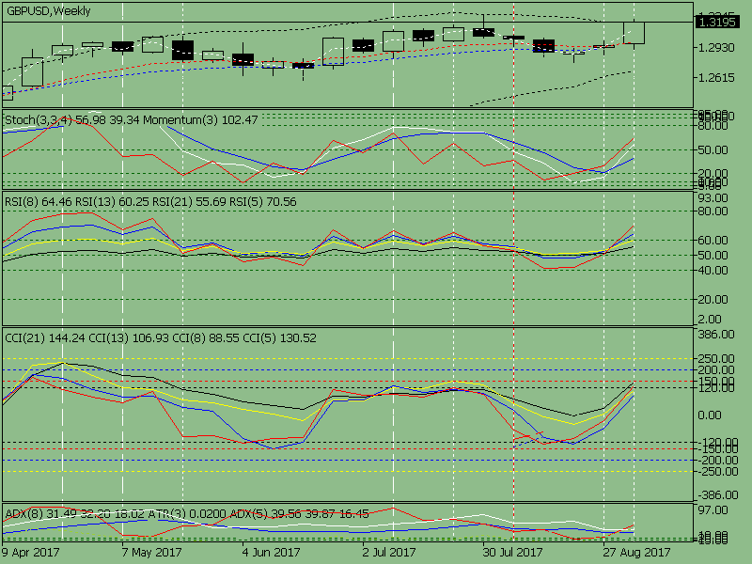Click the RSI 40.00 level label

[x=713, y=271]
